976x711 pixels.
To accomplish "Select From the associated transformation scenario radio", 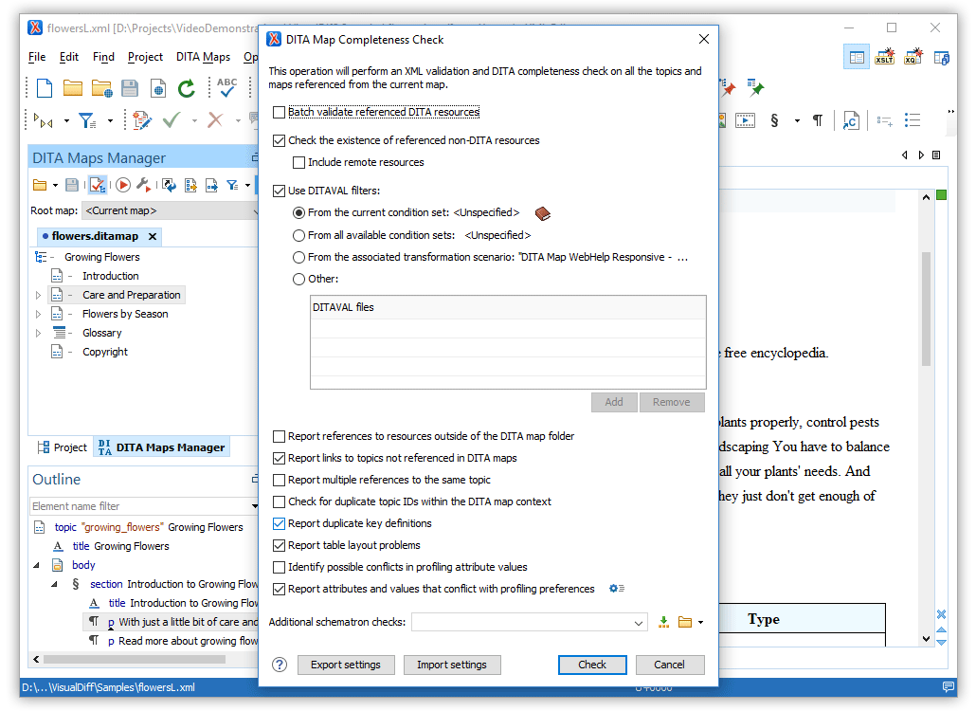I will [298, 257].
